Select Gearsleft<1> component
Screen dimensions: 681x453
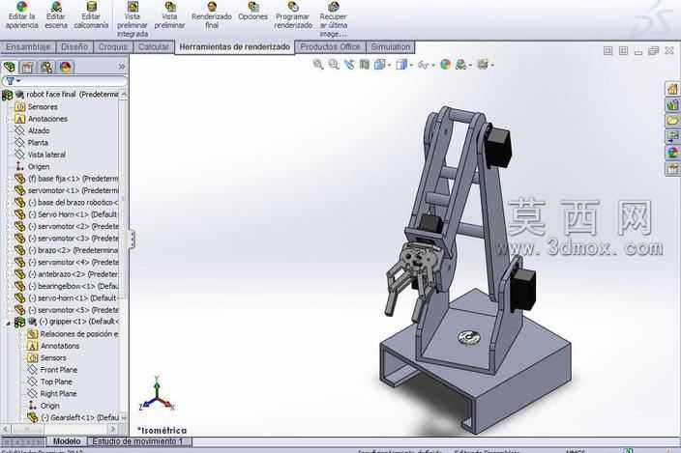point(73,418)
